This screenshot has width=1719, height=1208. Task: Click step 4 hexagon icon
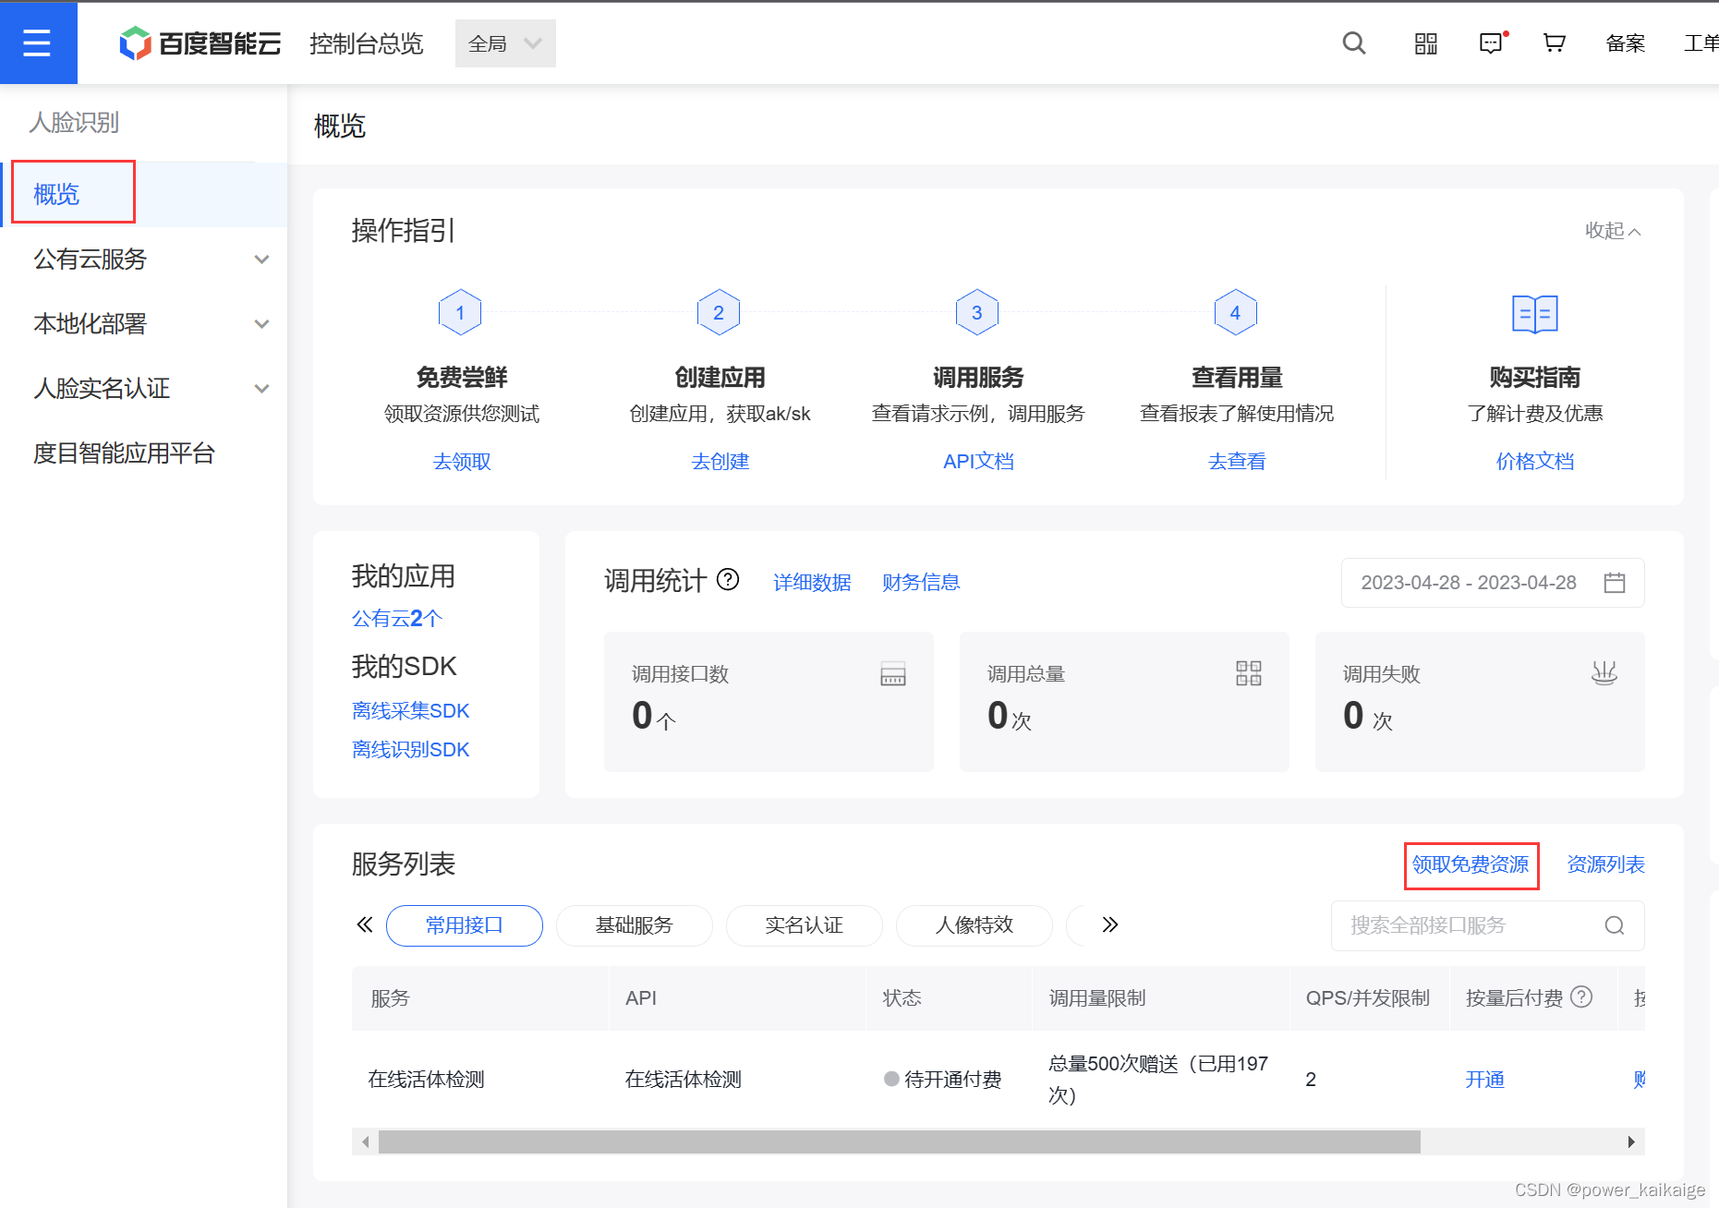pyautogui.click(x=1235, y=313)
